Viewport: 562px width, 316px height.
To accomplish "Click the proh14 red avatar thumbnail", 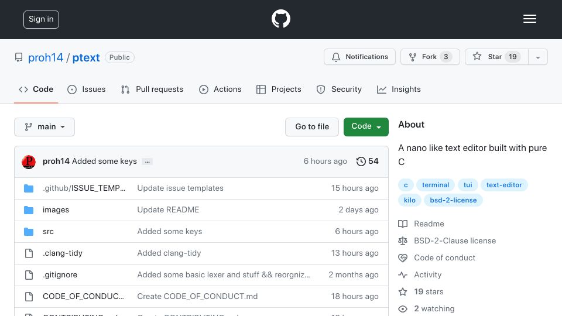I will pyautogui.click(x=29, y=162).
